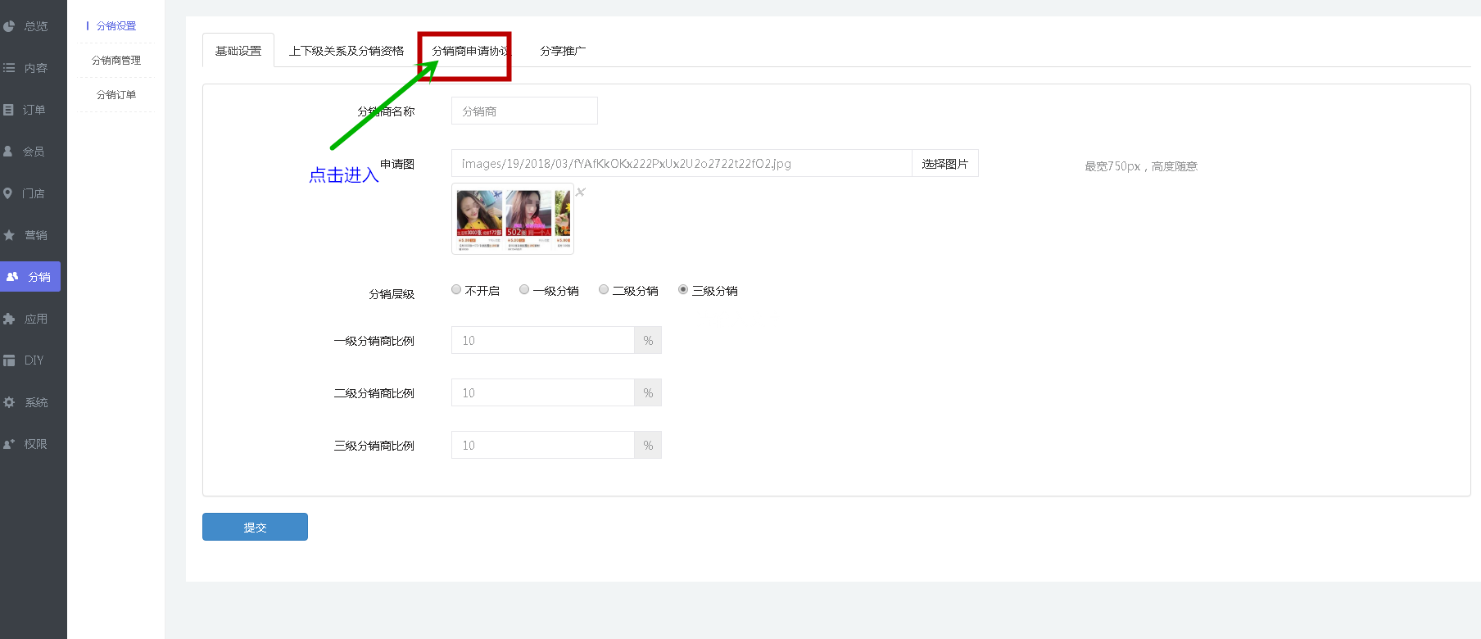Open 会员 member icon in sidebar

[8, 152]
